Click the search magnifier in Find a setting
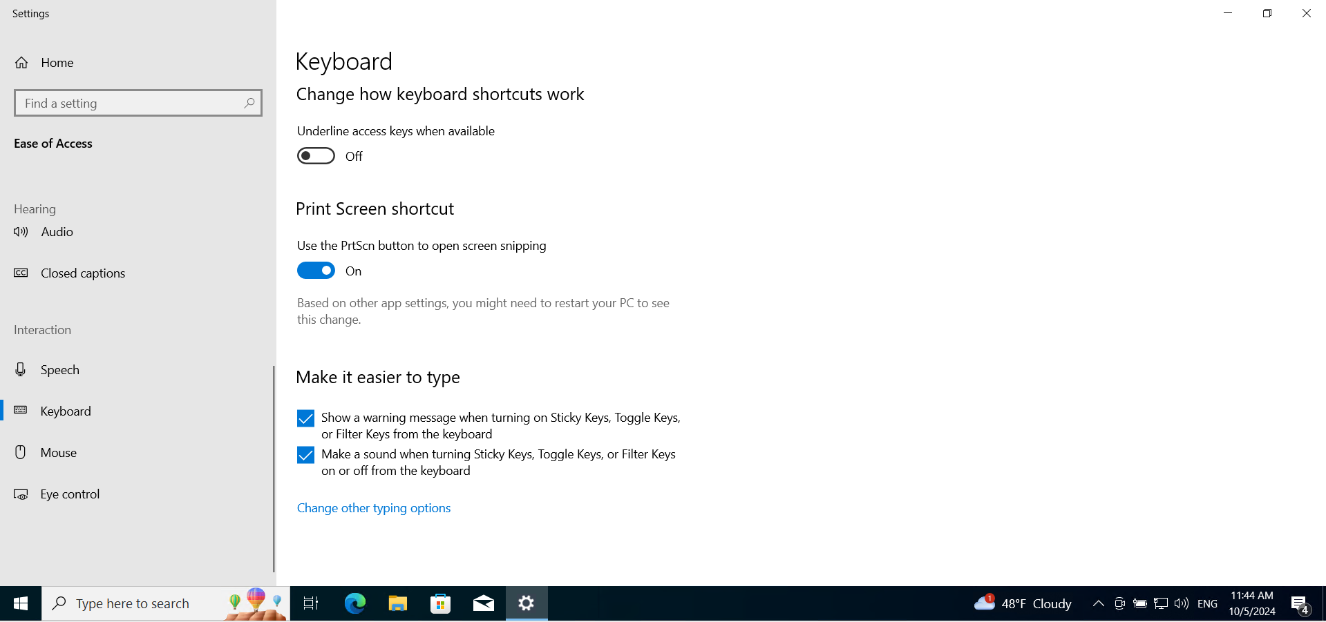 pos(249,103)
